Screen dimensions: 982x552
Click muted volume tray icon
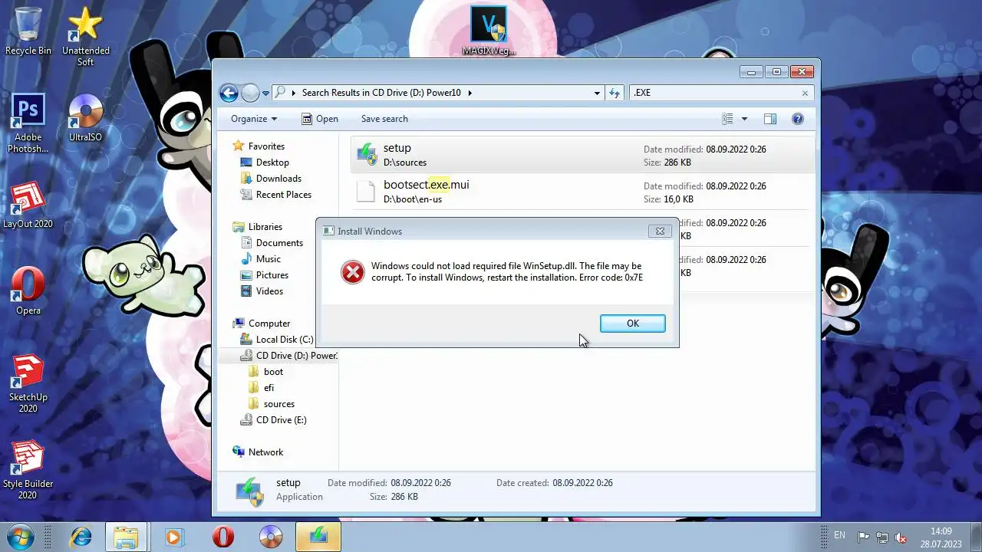tap(901, 537)
